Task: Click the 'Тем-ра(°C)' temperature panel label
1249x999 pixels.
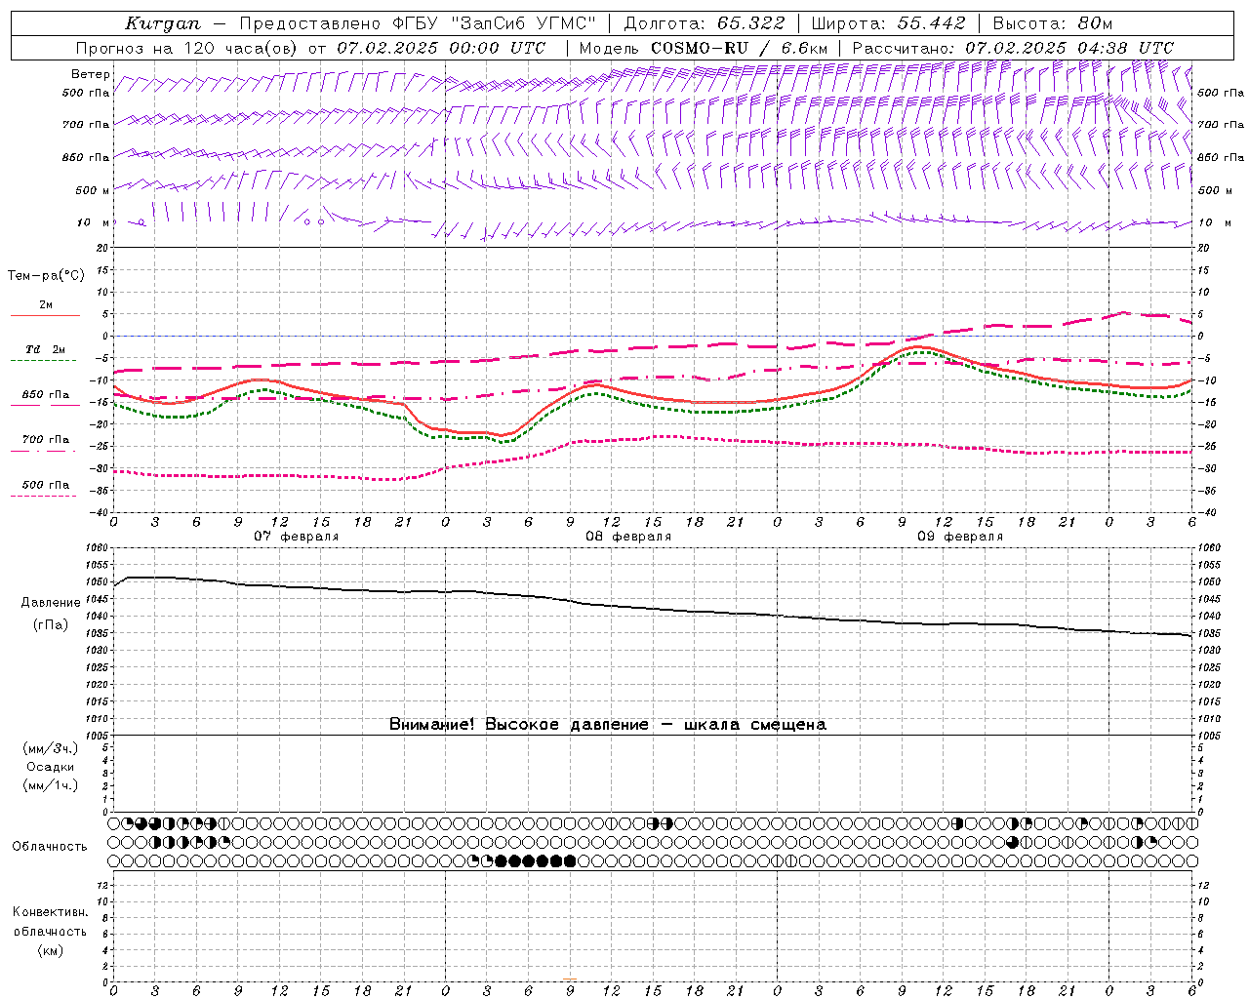Action: (46, 276)
